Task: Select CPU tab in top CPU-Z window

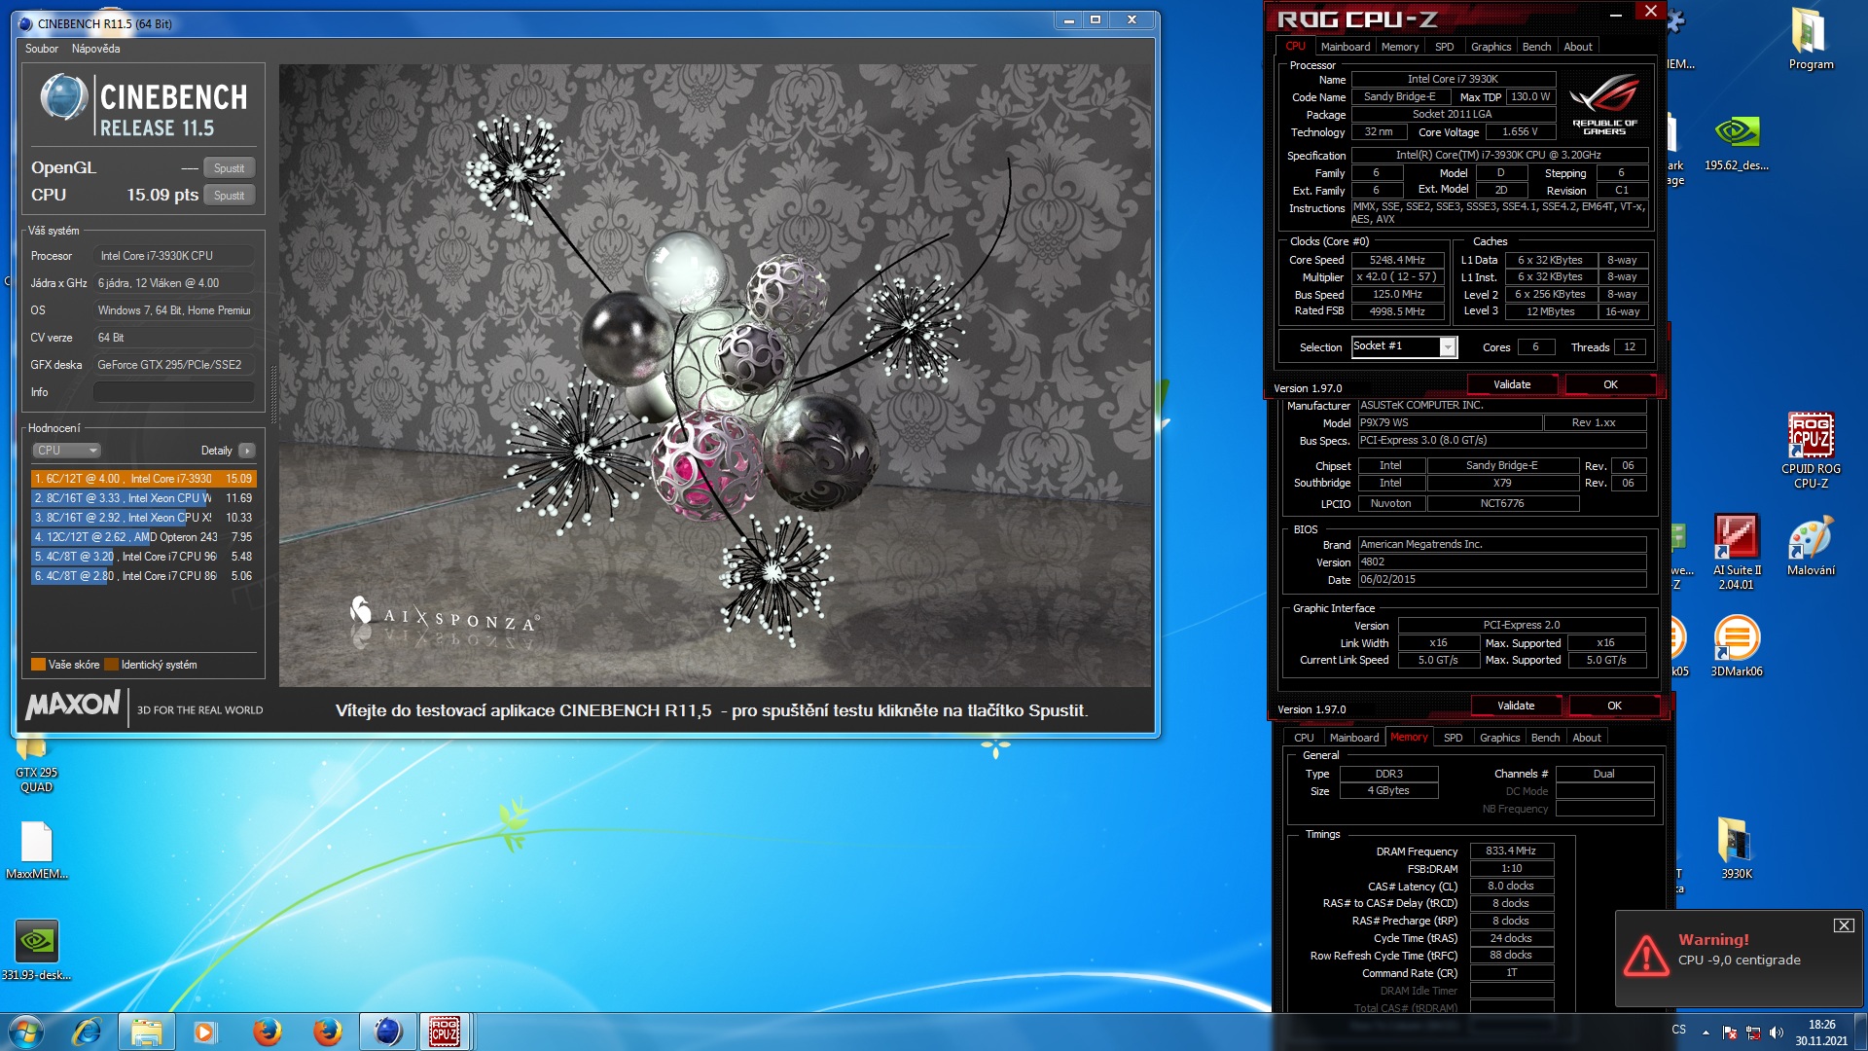Action: (1296, 47)
